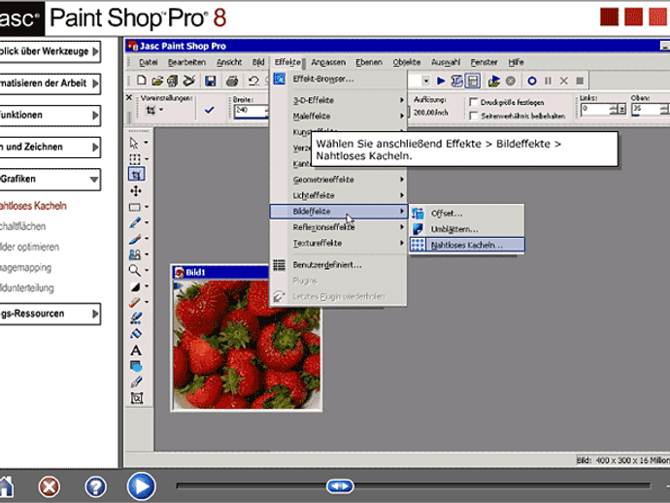
Task: Open the Textureffekte submenu
Action: pyautogui.click(x=338, y=243)
